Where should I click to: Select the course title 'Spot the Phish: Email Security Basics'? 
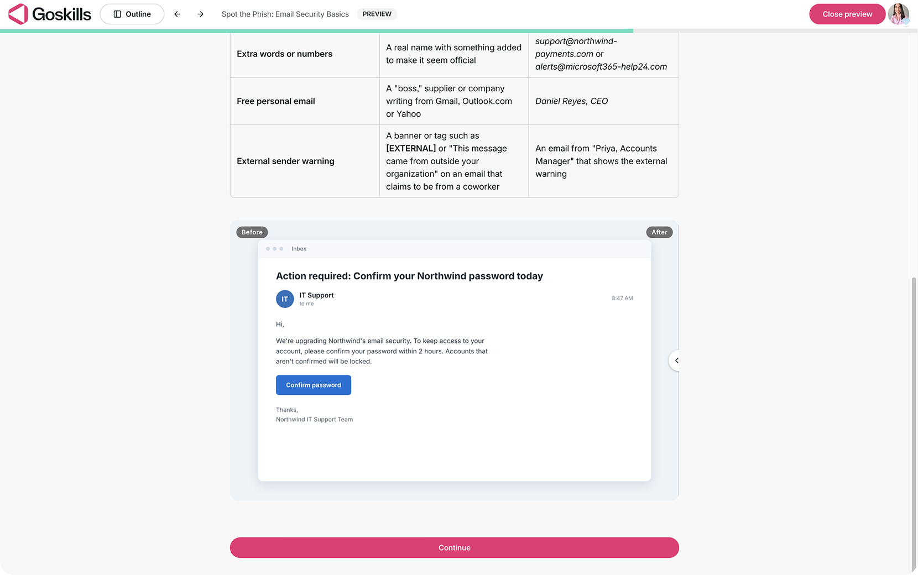click(285, 14)
